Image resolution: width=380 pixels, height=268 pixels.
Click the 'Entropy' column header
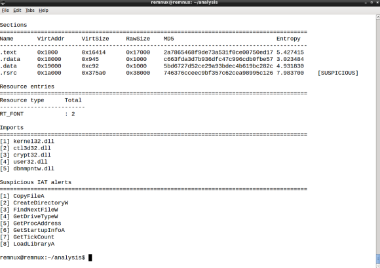tap(288, 39)
